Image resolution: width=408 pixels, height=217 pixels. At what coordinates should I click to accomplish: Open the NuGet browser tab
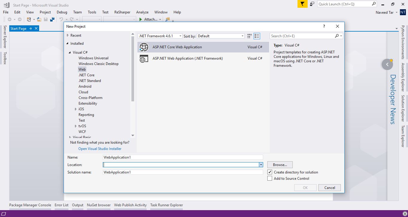pos(99,205)
